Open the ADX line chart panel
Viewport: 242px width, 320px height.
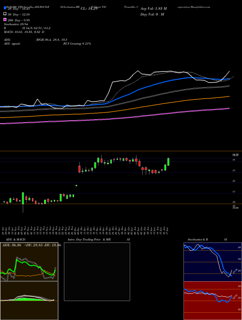pyautogui.click(x=29, y=262)
